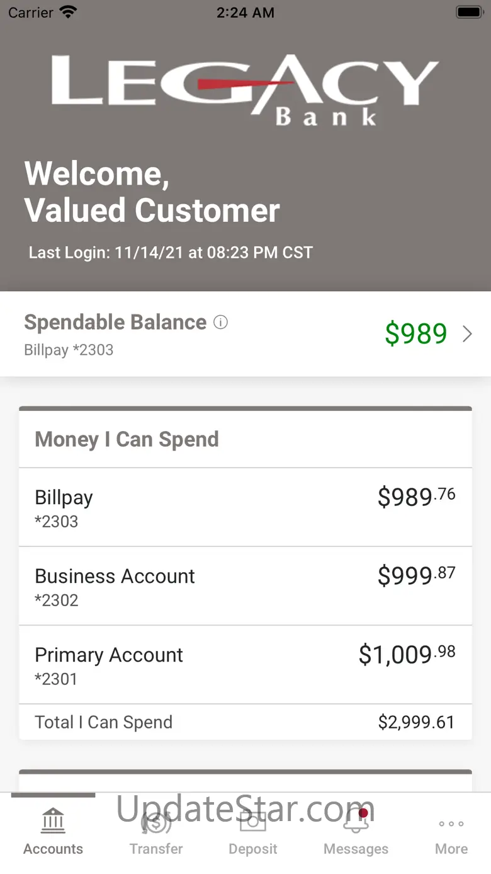Open the Accounts bank building icon
The width and height of the screenshot is (491, 874).
coord(54,821)
